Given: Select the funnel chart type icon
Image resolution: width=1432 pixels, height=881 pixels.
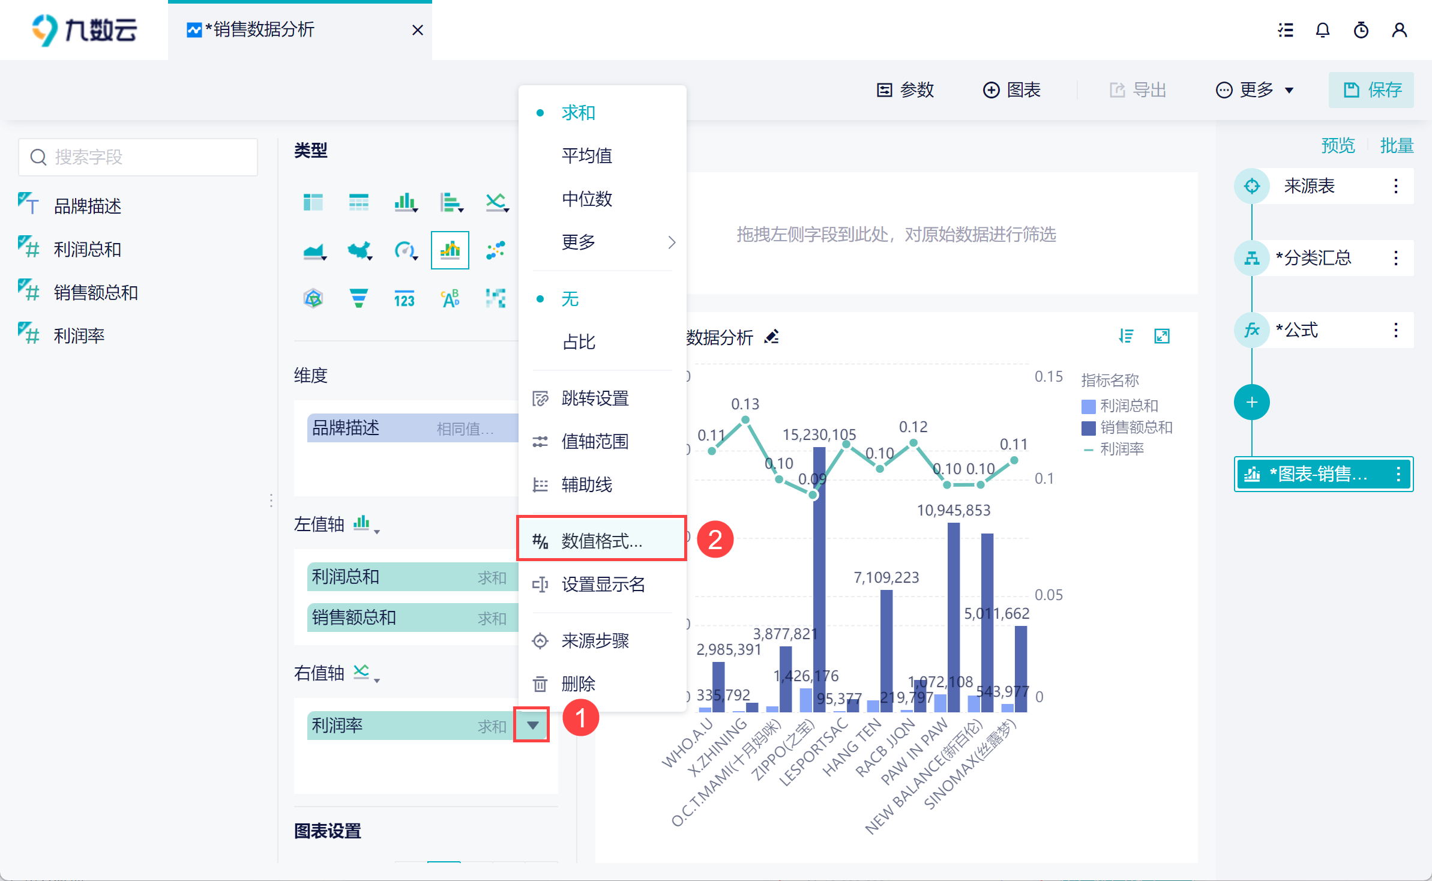Looking at the screenshot, I should [x=358, y=298].
